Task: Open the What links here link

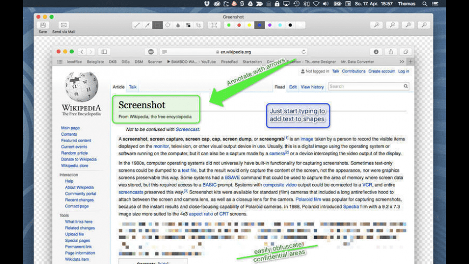Action: [x=79, y=221]
